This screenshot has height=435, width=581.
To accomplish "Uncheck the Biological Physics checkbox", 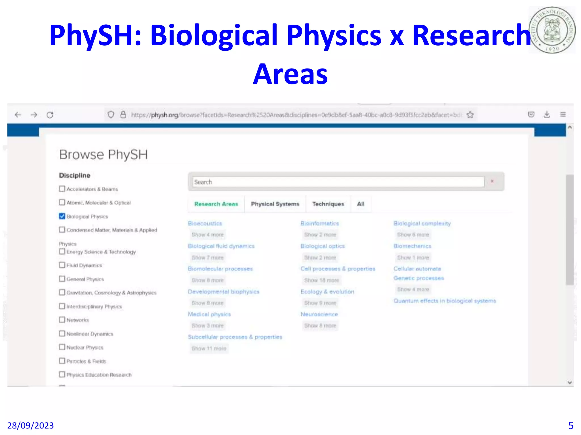I will pos(62,216).
